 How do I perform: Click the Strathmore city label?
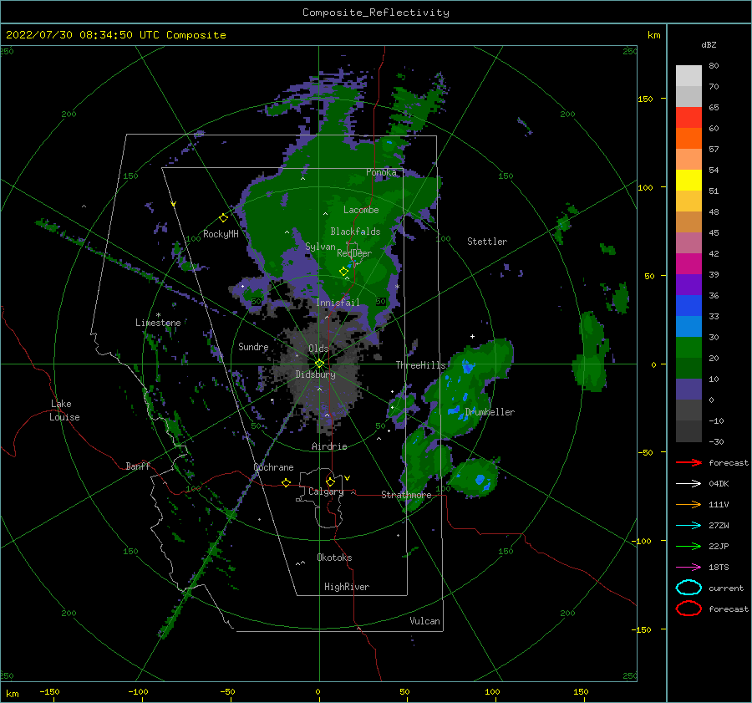tap(406, 495)
